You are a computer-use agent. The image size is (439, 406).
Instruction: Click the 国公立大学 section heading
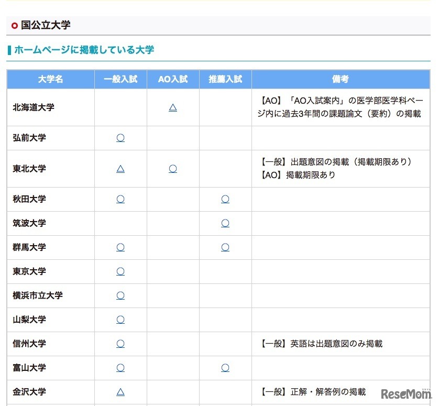pos(46,25)
